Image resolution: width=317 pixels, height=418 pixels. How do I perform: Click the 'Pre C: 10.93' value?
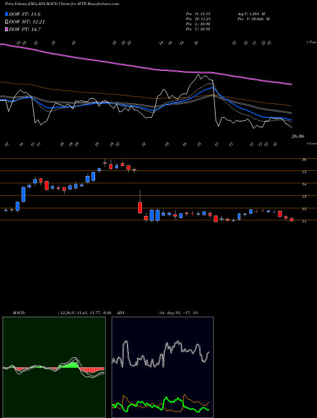click(198, 29)
